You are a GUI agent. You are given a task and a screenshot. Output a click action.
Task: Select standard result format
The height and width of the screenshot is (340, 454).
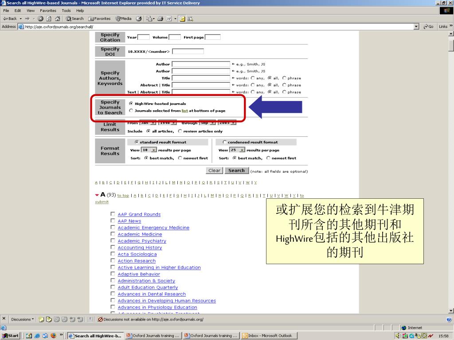coord(137,142)
